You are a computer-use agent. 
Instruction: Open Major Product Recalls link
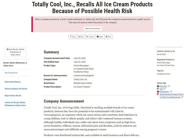[13, 96]
